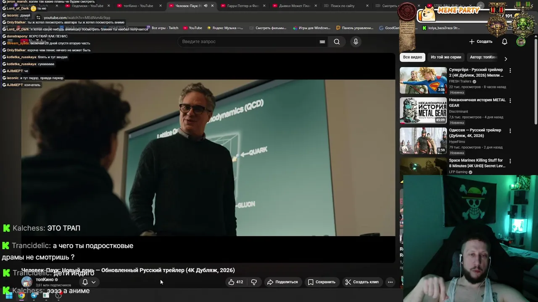Viewport: 538px width, 302px height.
Task: Open Windows Start button
Action: point(9,296)
